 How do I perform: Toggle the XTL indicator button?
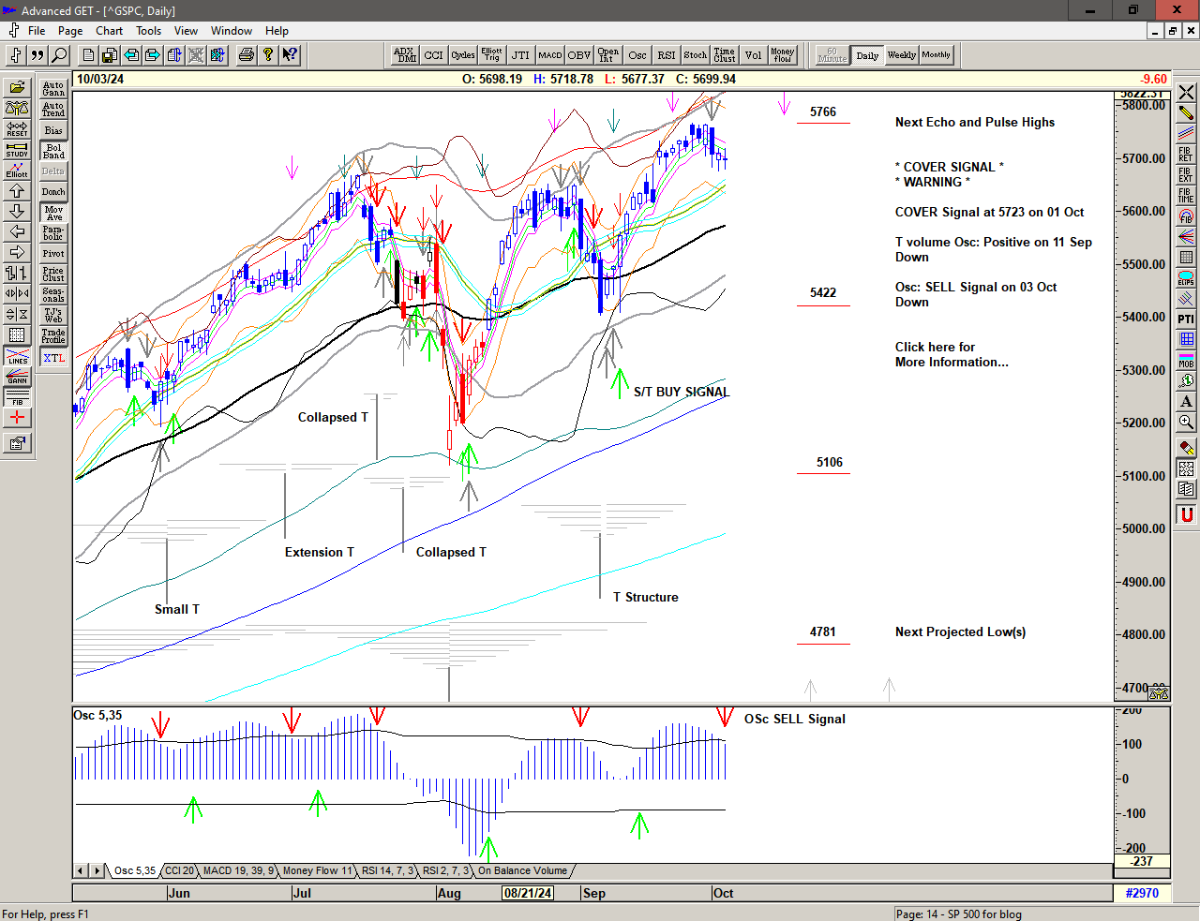(x=53, y=358)
